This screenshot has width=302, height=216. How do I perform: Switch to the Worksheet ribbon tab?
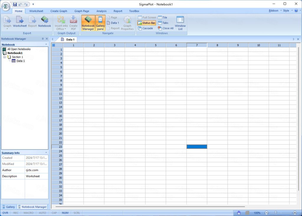[x=36, y=11]
